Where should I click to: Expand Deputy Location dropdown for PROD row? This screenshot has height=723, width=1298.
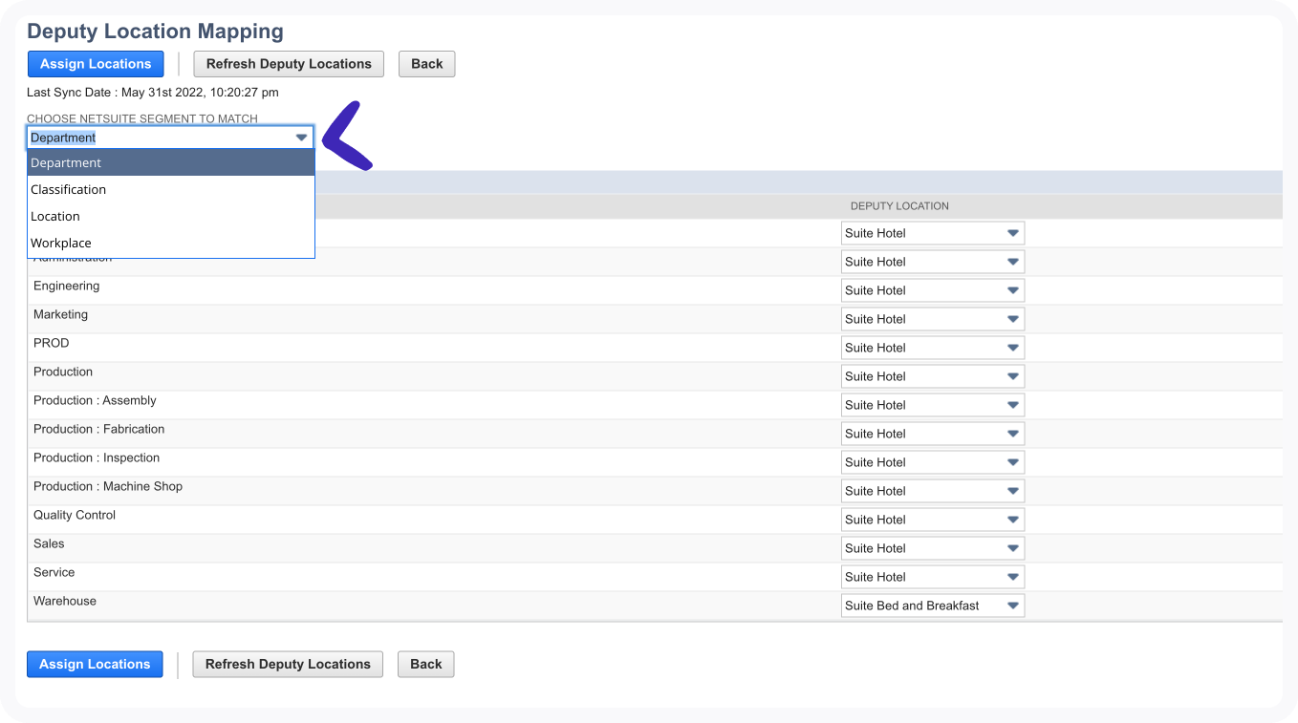[932, 348]
